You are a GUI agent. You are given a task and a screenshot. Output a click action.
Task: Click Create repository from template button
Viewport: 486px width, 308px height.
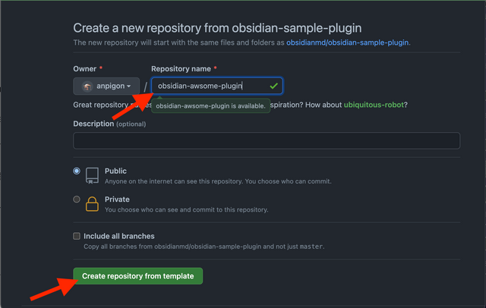click(138, 276)
